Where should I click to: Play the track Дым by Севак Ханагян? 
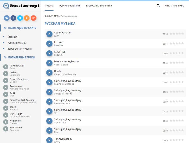point(49,34)
